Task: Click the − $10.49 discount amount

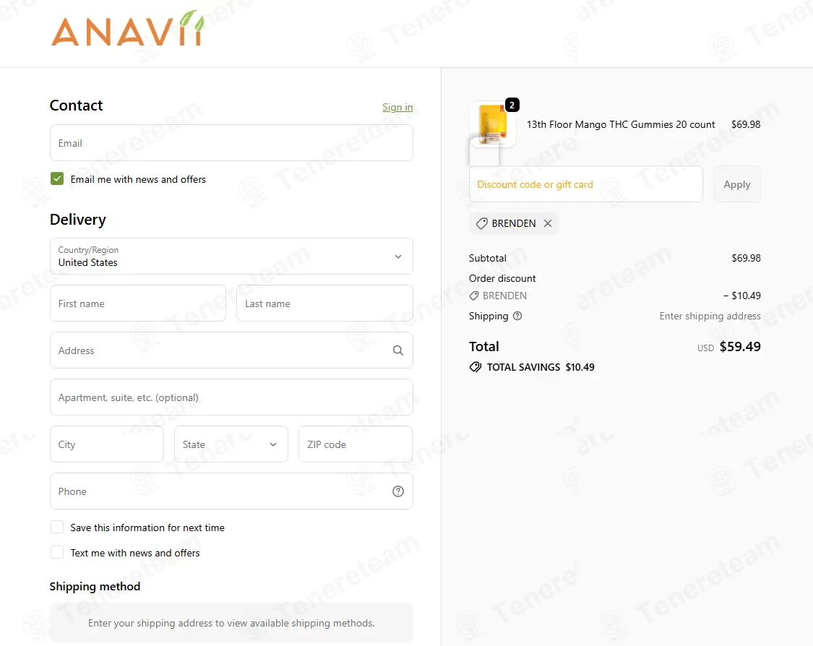Action: 742,296
